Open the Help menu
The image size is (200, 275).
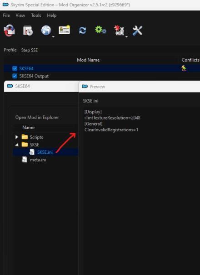pos(51,16)
